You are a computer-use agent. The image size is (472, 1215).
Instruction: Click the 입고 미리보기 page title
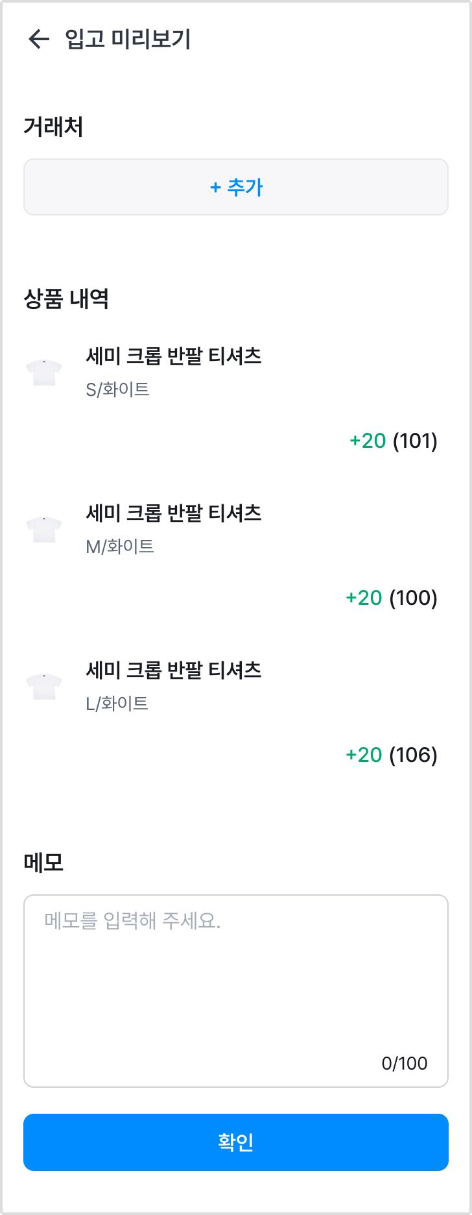tap(128, 39)
